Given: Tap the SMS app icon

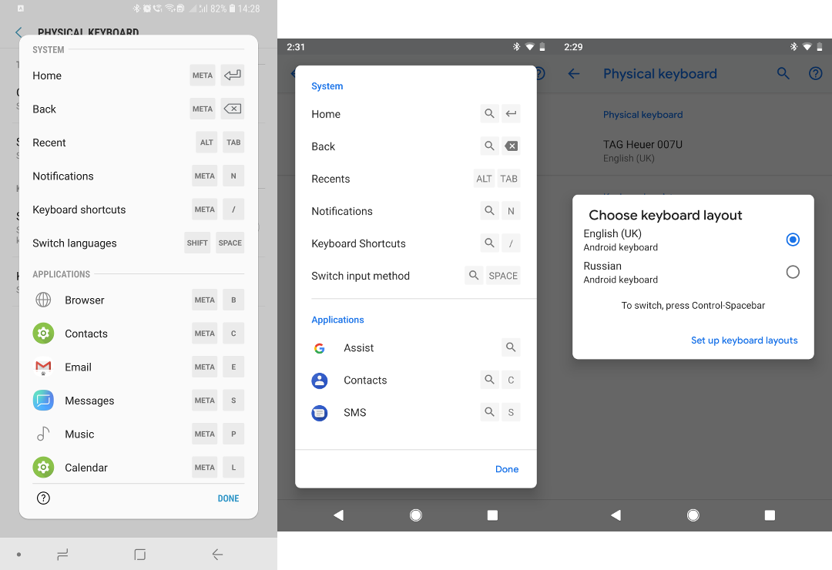Looking at the screenshot, I should pos(320,413).
